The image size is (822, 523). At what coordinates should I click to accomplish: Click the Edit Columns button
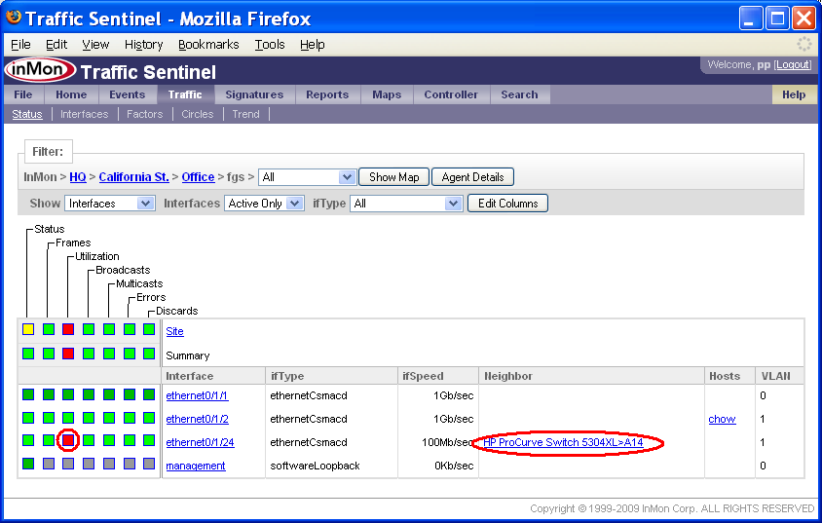[507, 204]
